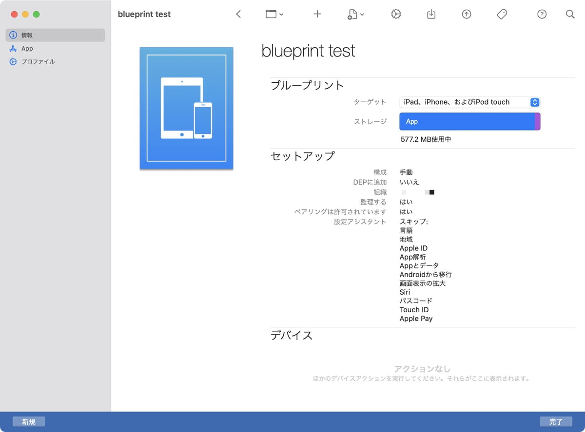
Task: Click the Tag icon in toolbar
Action: point(502,14)
